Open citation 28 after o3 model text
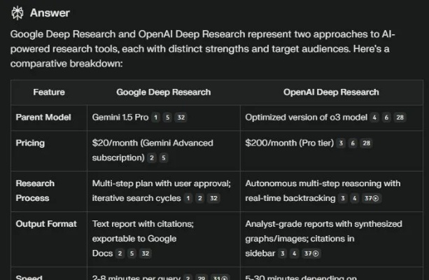The width and height of the screenshot is (429, 280). [400, 118]
